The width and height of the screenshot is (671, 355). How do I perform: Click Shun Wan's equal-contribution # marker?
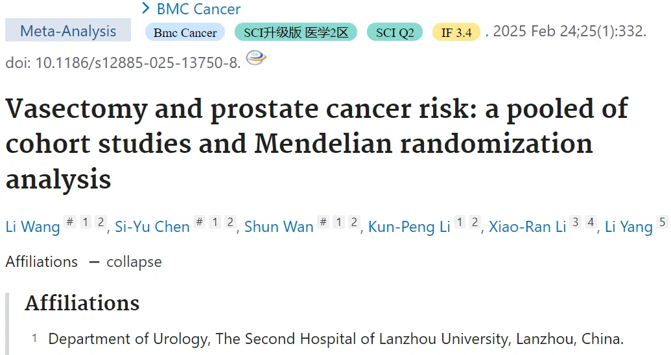tap(324, 222)
